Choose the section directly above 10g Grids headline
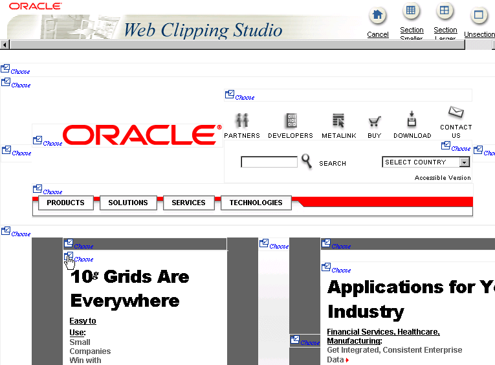The height and width of the screenshot is (365, 495). coord(78,258)
